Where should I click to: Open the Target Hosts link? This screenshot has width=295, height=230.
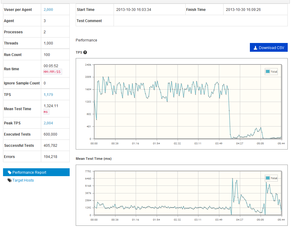[x=23, y=180]
